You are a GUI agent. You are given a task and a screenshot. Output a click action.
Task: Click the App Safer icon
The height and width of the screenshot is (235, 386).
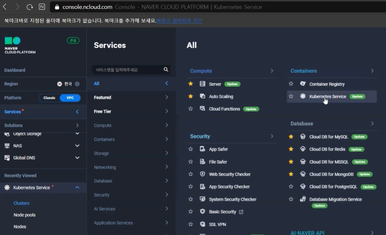[x=202, y=149]
